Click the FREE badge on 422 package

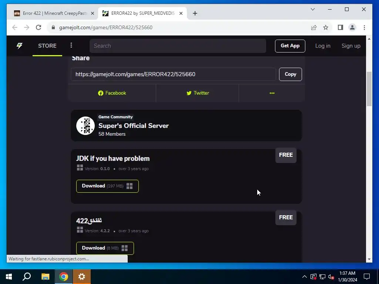coord(286,217)
